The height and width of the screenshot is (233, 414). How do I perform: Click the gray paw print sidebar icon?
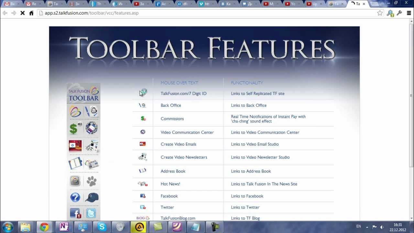point(92,181)
